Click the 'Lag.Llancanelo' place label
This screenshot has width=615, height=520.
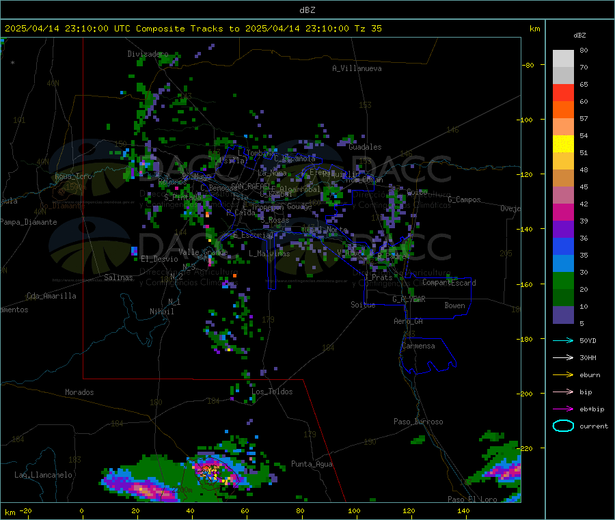44,475
